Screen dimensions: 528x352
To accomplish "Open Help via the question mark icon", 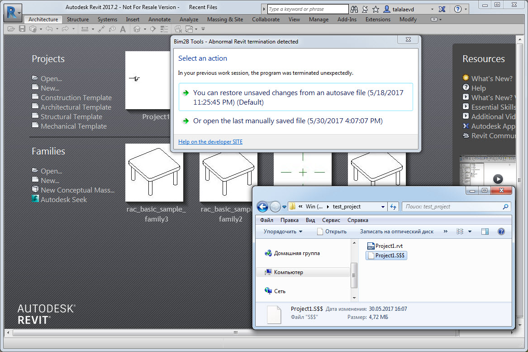I will tap(457, 9).
